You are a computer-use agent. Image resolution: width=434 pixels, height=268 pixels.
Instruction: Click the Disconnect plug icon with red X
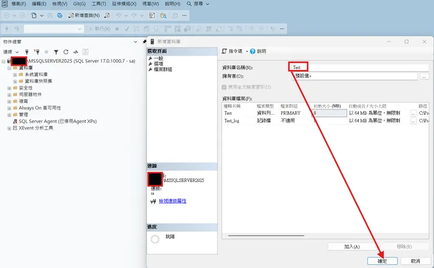click(x=36, y=51)
